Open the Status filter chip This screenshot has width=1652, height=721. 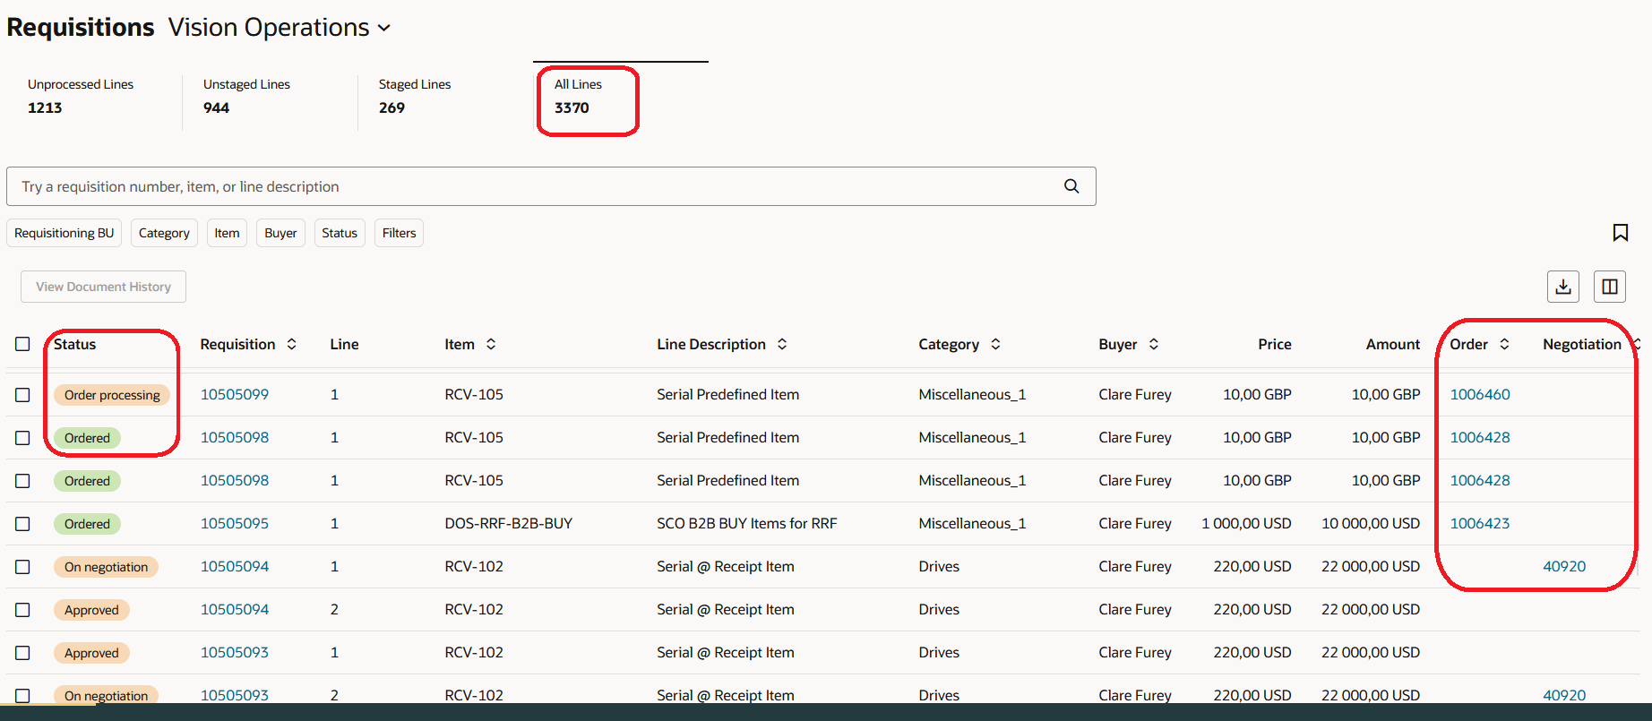pyautogui.click(x=340, y=233)
